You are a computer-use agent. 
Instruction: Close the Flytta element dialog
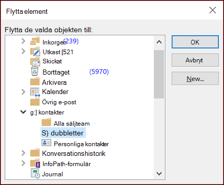pyautogui.click(x=213, y=10)
